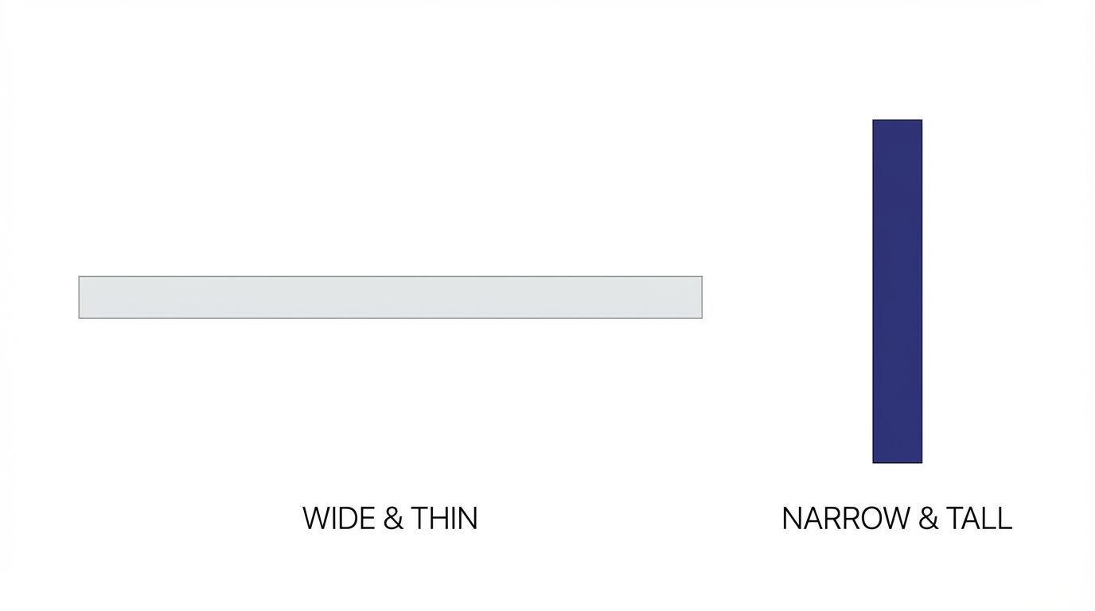1095x611 pixels.
Task: Click the word "WIDE"
Action: (x=338, y=519)
